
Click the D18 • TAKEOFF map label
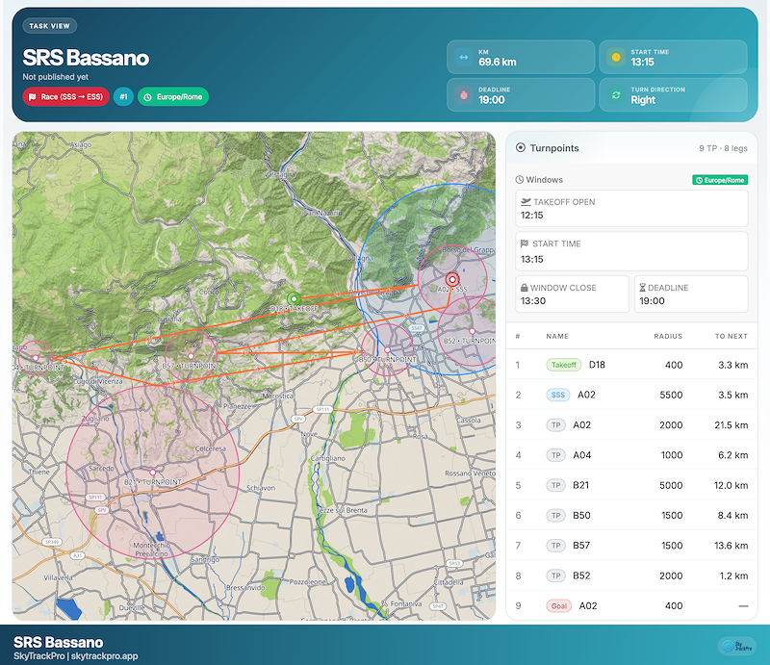(295, 309)
